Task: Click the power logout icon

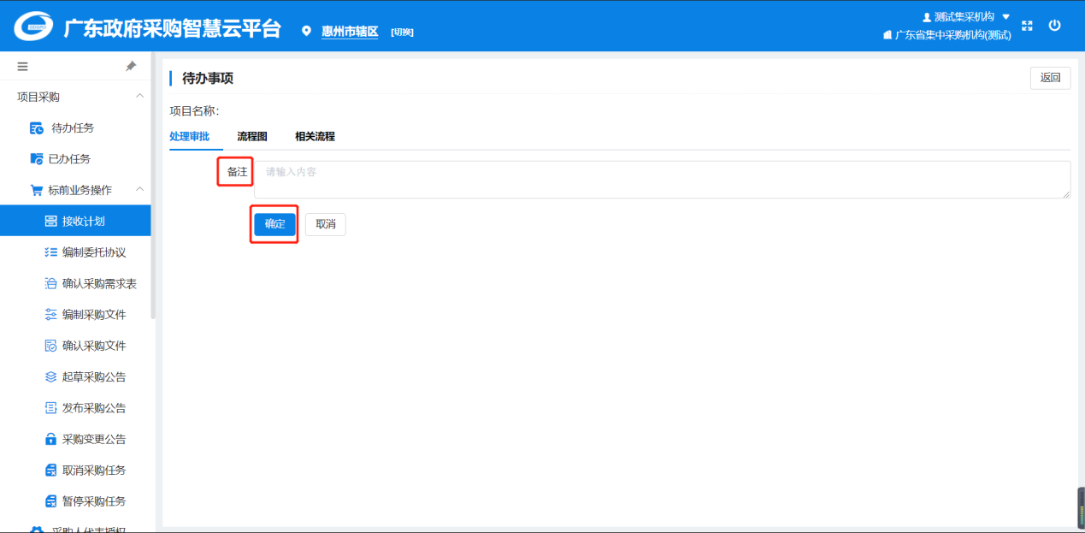Action: coord(1054,26)
